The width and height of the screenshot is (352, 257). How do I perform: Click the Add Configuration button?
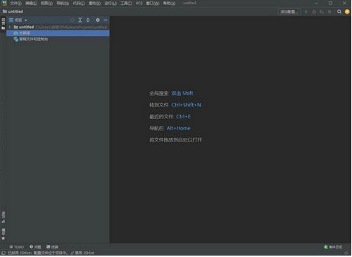pos(289,12)
